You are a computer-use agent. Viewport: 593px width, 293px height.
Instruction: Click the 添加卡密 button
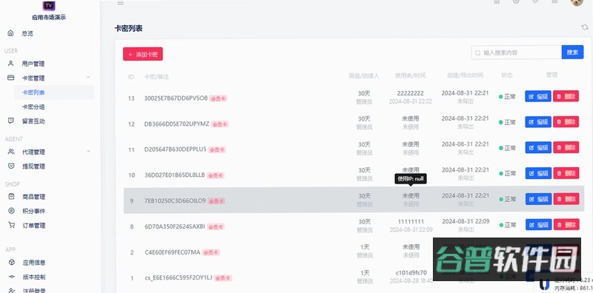coord(142,54)
